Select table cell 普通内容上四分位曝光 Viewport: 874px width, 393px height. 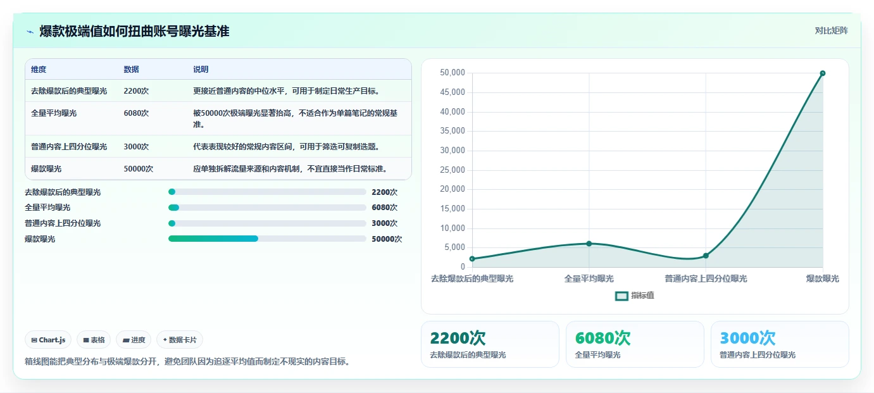tap(69, 147)
